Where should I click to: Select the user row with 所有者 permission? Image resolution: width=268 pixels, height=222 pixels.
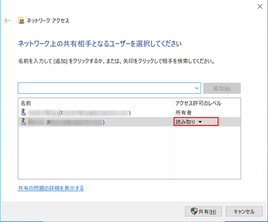coord(129,112)
